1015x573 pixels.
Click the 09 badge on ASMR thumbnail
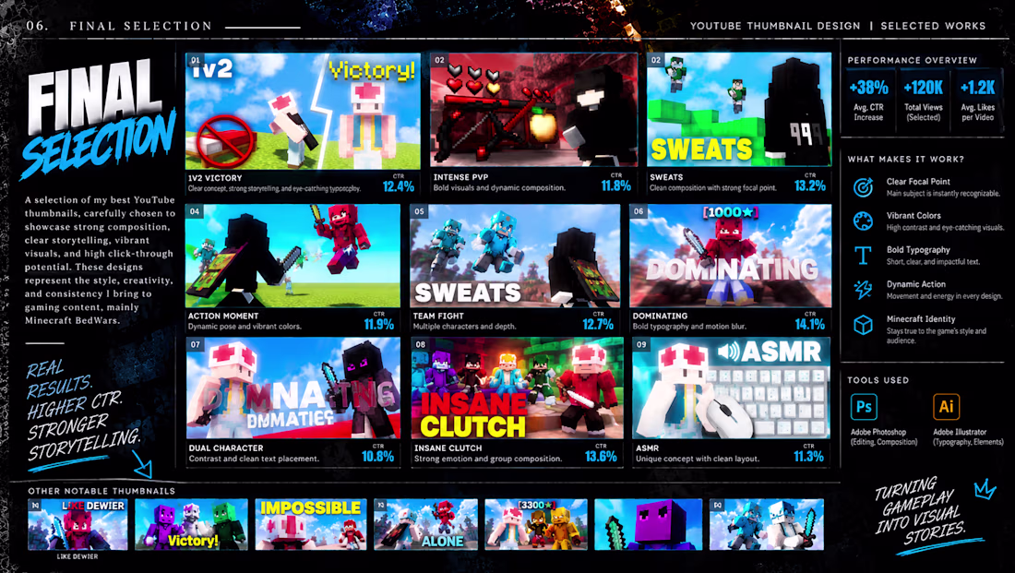point(641,344)
